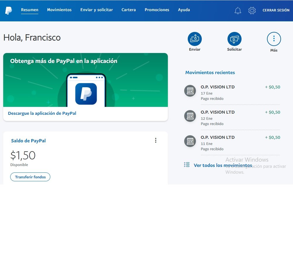Click + $0,50 amount for 12 Ene
Viewport: 293px width, 270px height.
click(273, 112)
